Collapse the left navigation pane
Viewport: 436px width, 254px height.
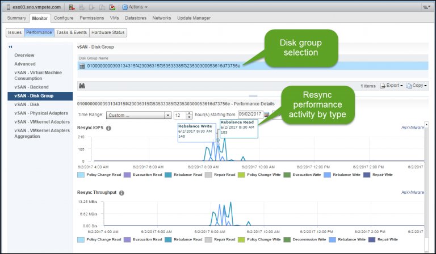[10, 47]
